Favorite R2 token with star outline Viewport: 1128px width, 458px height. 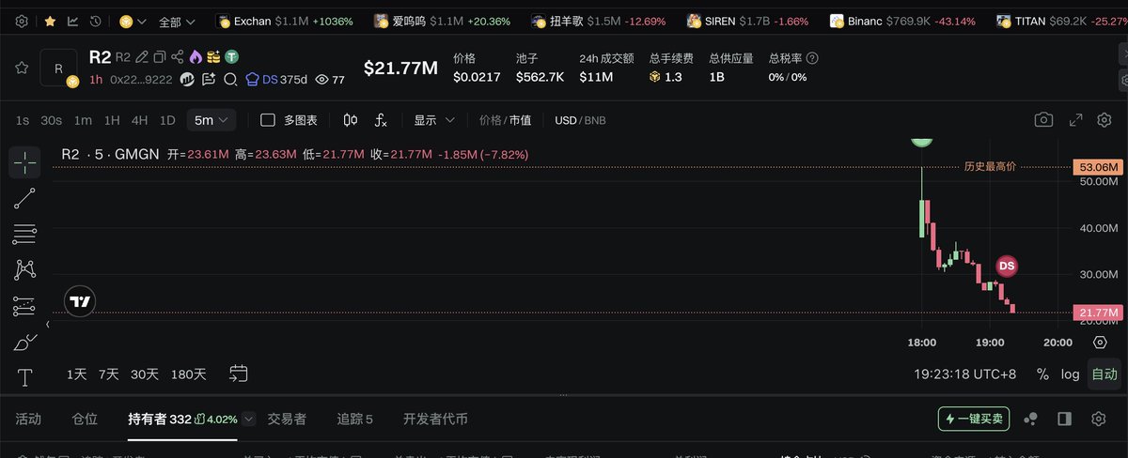pos(22,68)
